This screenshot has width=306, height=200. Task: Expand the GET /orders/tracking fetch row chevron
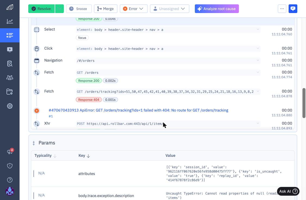click(258, 91)
